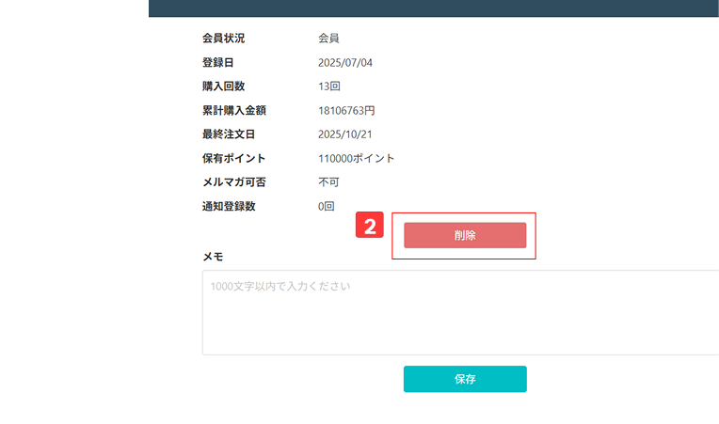Click the メモ heading label

point(213,256)
